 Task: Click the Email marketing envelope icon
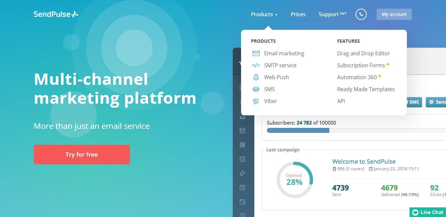coord(256,53)
